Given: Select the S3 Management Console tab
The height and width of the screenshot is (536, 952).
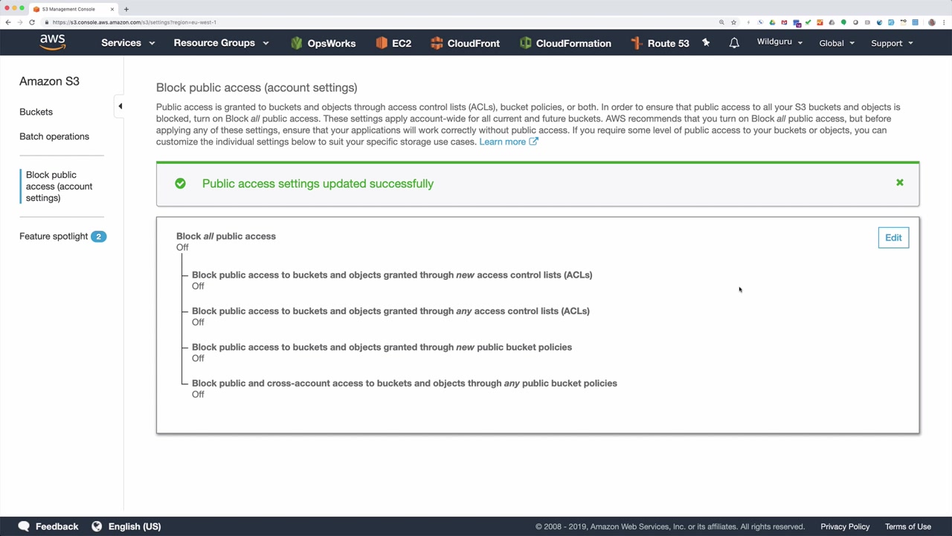Looking at the screenshot, I should pyautogui.click(x=72, y=9).
